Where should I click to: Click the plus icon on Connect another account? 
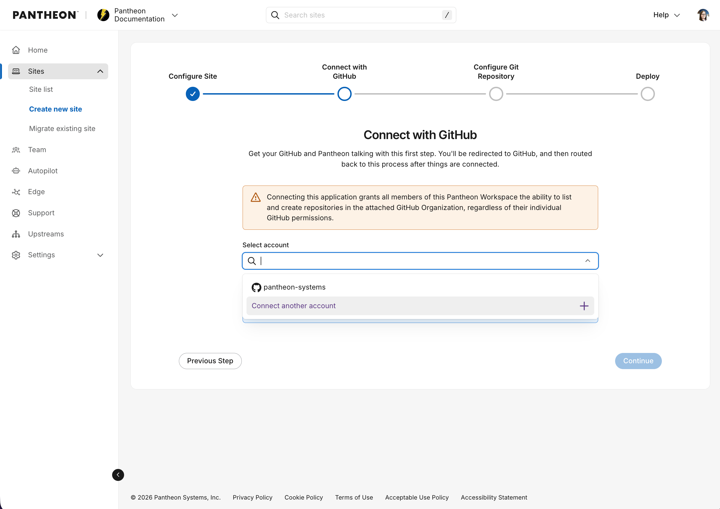point(584,306)
